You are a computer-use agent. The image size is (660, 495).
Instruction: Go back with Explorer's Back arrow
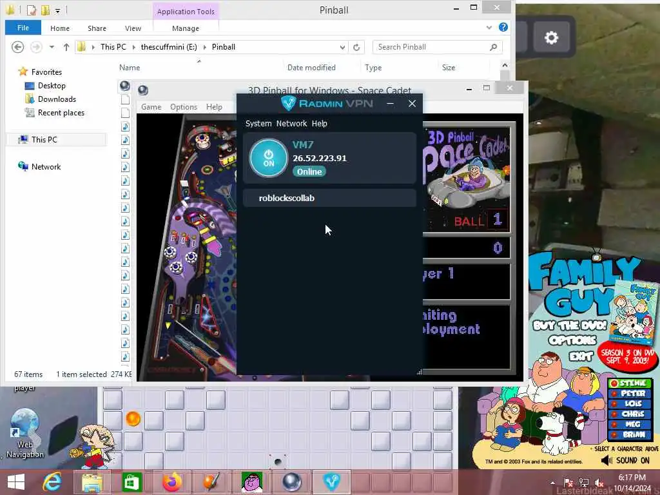coord(17,46)
